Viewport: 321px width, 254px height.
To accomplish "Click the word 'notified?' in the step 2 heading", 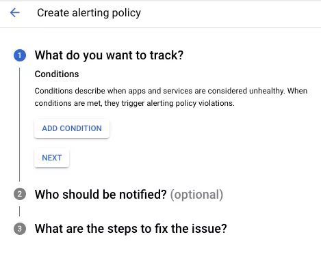I will (143, 195).
